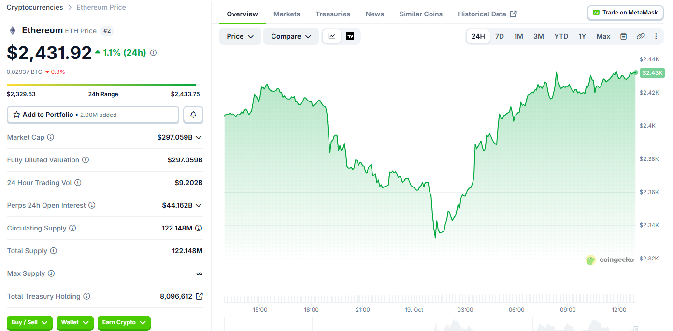Image resolution: width=673 pixels, height=331 pixels.
Task: Expand Perps 24h Open Interest chevron
Action: point(199,205)
